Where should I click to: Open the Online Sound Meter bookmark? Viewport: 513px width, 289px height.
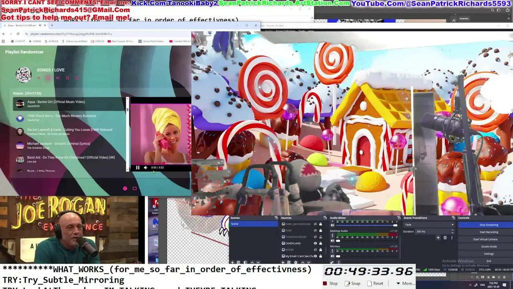(x=74, y=41)
